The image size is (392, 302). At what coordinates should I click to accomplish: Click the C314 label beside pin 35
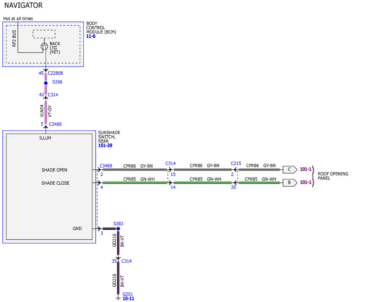pyautogui.click(x=126, y=261)
